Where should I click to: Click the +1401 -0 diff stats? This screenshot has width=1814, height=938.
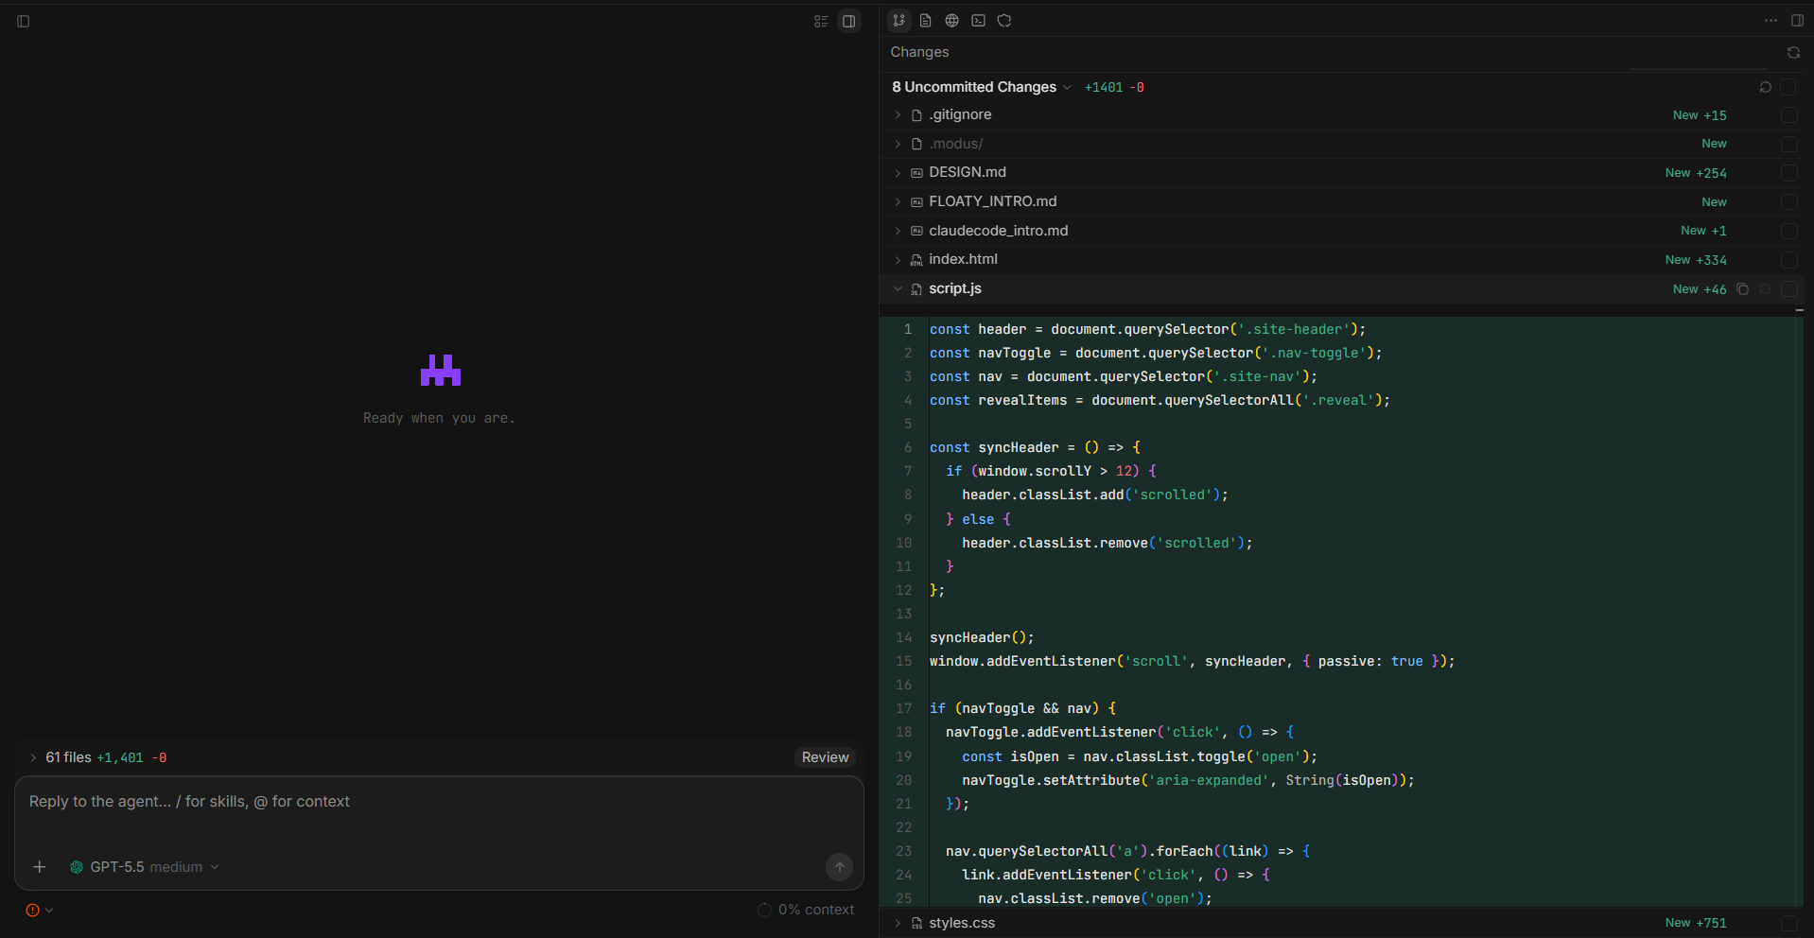tap(1114, 87)
